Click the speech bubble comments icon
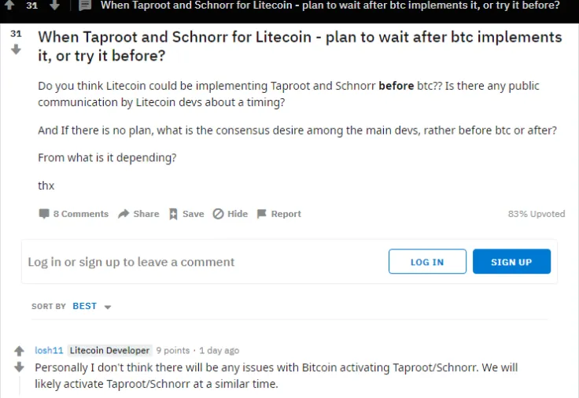The height and width of the screenshot is (398, 579). pyautogui.click(x=44, y=214)
